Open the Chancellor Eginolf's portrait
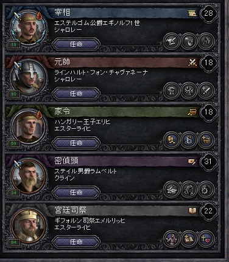The width and height of the screenshot is (229, 262). pyautogui.click(x=29, y=28)
